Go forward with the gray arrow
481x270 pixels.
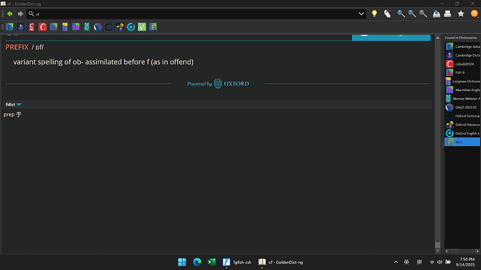coord(20,14)
